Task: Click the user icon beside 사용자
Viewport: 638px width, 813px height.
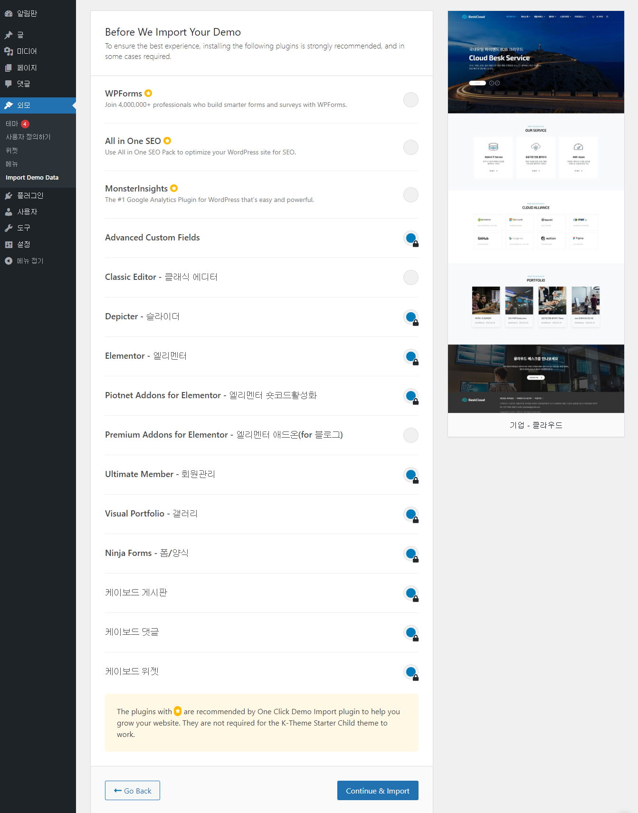Action: 9,212
